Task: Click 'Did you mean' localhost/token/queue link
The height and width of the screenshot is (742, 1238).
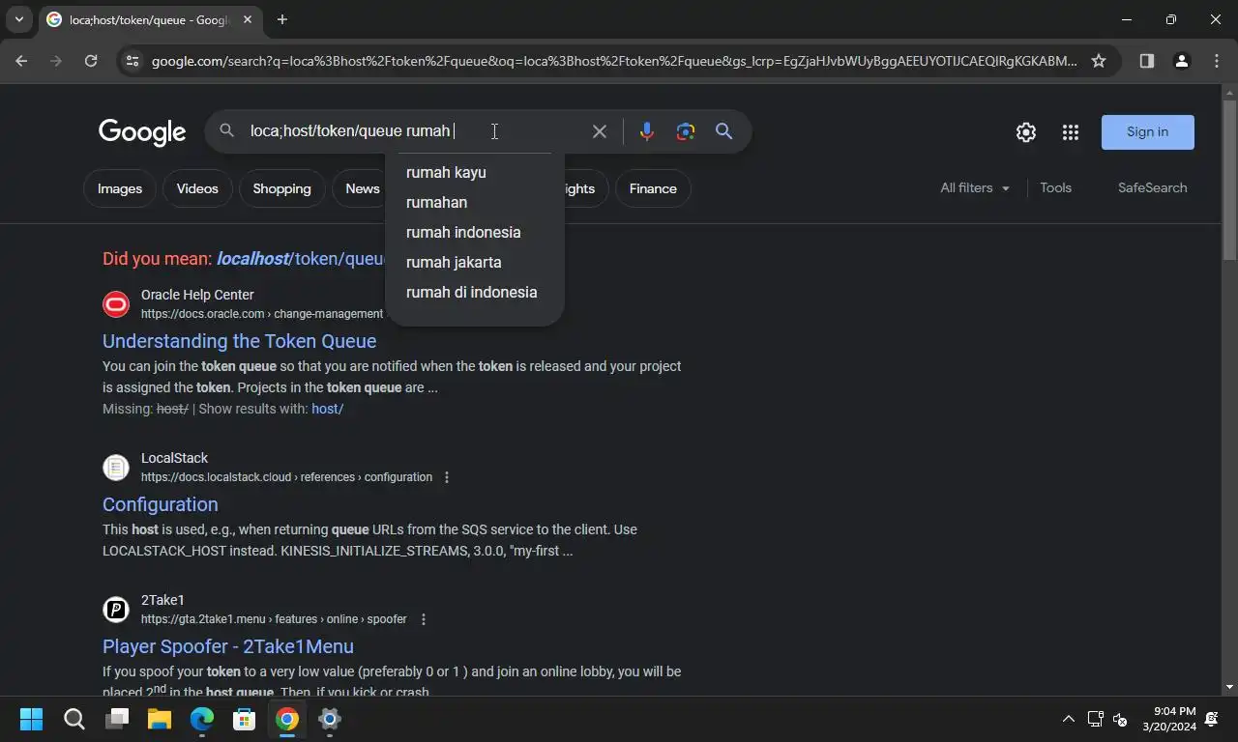Action: pyautogui.click(x=301, y=259)
